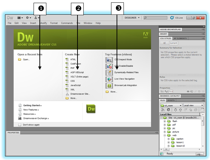The height and width of the screenshot is (160, 210).
Task: Click the Get files down-arrow icon
Action: point(175,110)
